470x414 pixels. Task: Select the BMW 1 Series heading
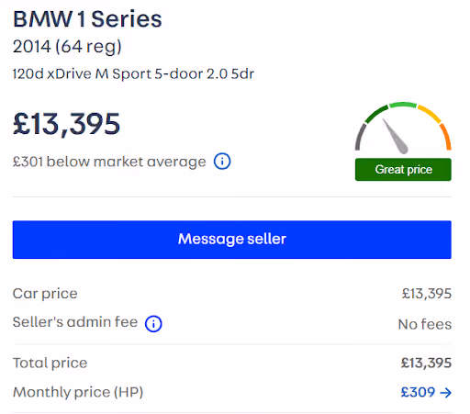[87, 19]
